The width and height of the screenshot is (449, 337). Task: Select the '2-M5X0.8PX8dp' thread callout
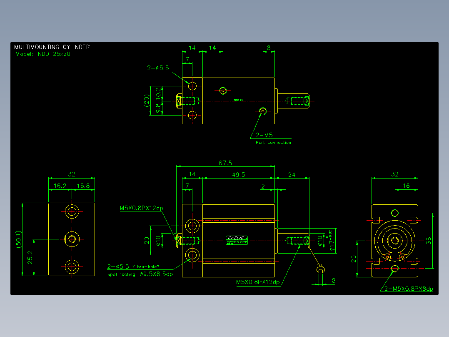point(409,289)
